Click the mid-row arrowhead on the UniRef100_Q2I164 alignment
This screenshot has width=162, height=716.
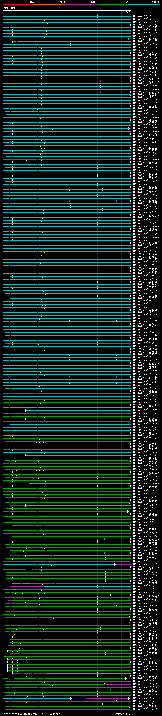[x=71, y=44]
